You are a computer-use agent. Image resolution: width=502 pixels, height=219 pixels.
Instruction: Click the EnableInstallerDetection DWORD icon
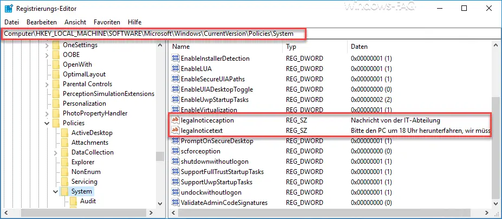(175, 59)
